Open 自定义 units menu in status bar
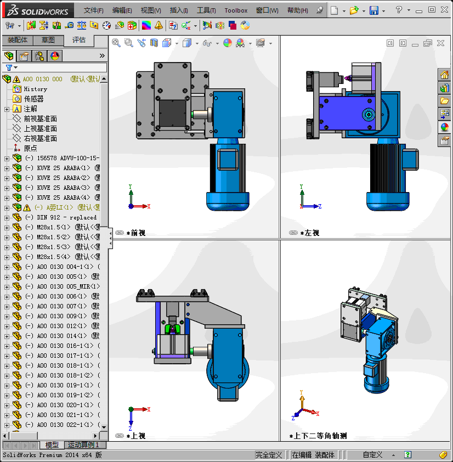453x462 pixels. [x=372, y=455]
